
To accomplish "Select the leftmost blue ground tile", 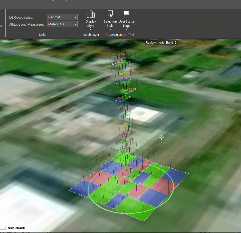I will click(81, 188).
